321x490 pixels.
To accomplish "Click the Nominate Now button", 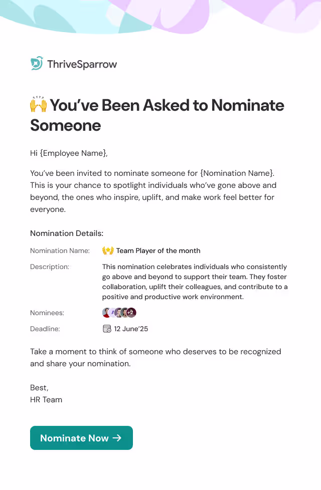I will pyautogui.click(x=81, y=437).
